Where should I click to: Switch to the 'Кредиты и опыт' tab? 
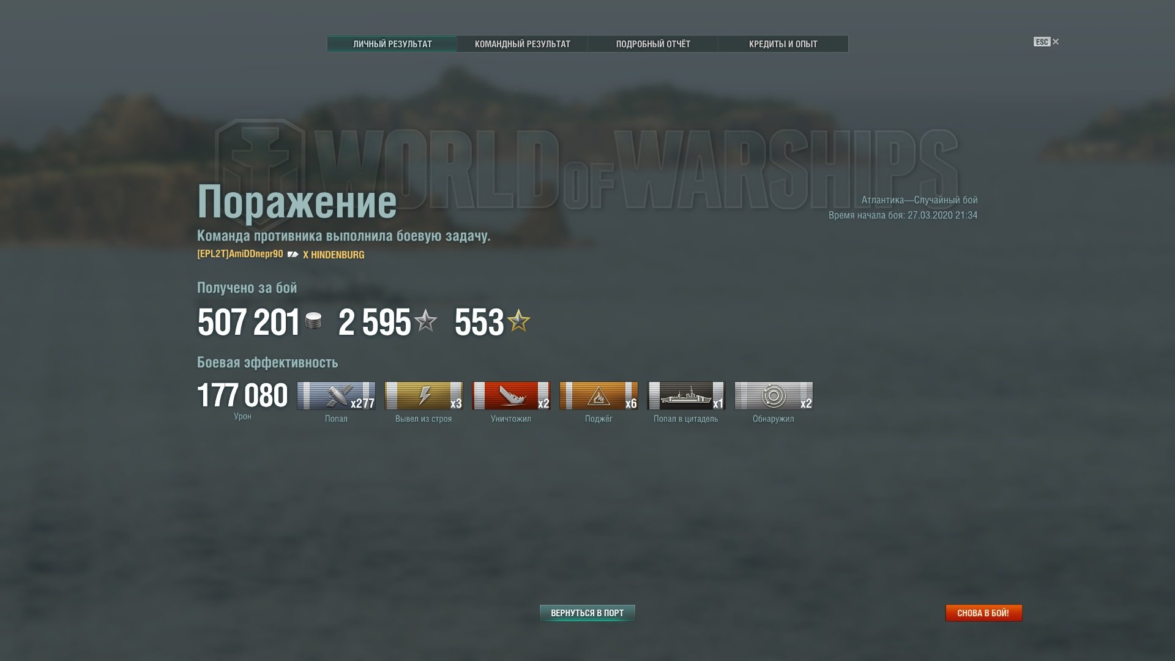pos(783,44)
